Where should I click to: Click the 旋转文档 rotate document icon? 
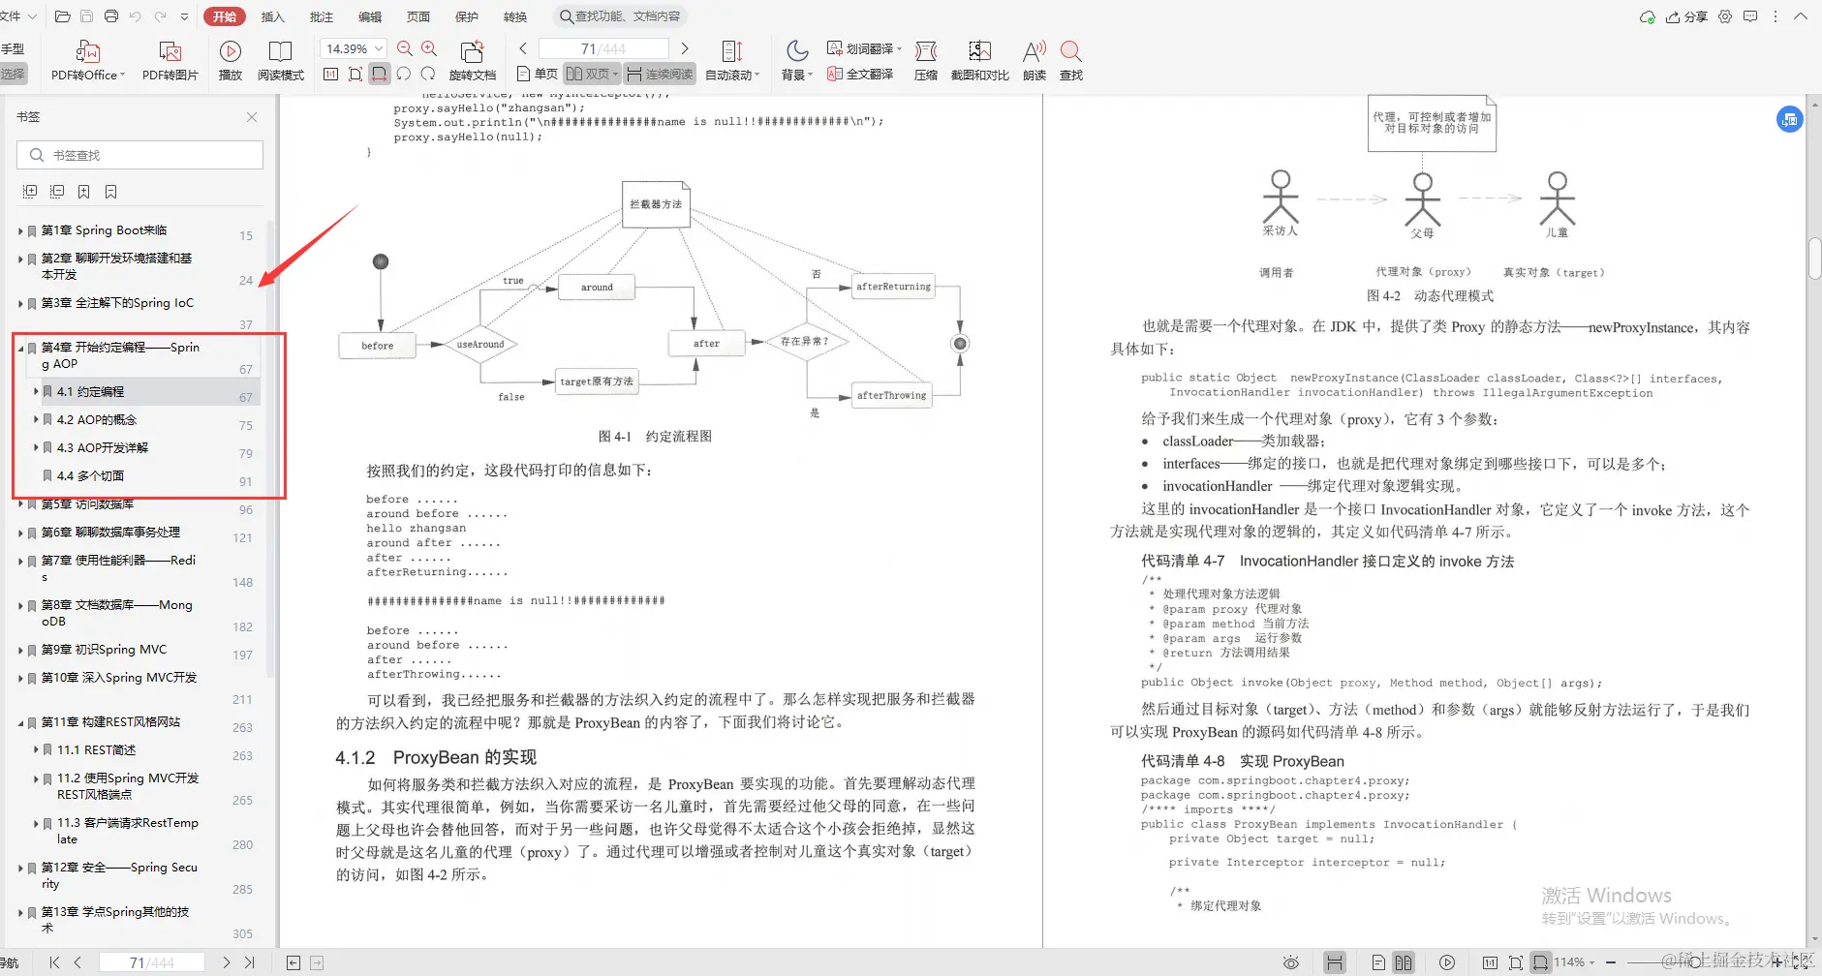coord(472,60)
